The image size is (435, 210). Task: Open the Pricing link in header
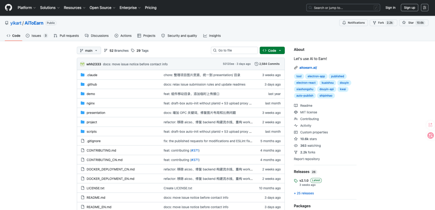[x=151, y=8]
